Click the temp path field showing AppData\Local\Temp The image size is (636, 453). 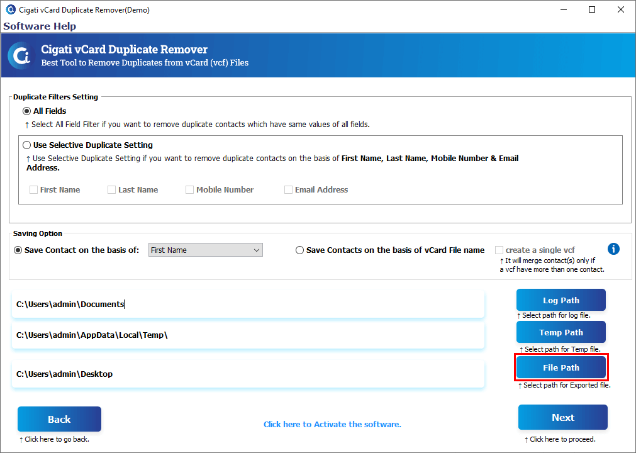click(248, 335)
